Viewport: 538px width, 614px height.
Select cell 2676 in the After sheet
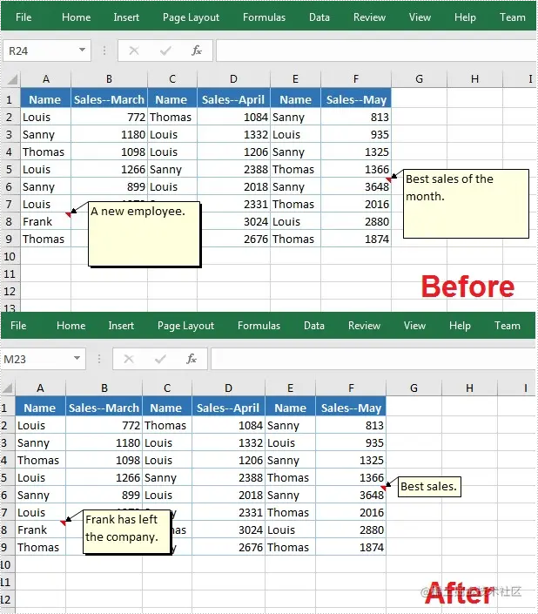click(228, 548)
